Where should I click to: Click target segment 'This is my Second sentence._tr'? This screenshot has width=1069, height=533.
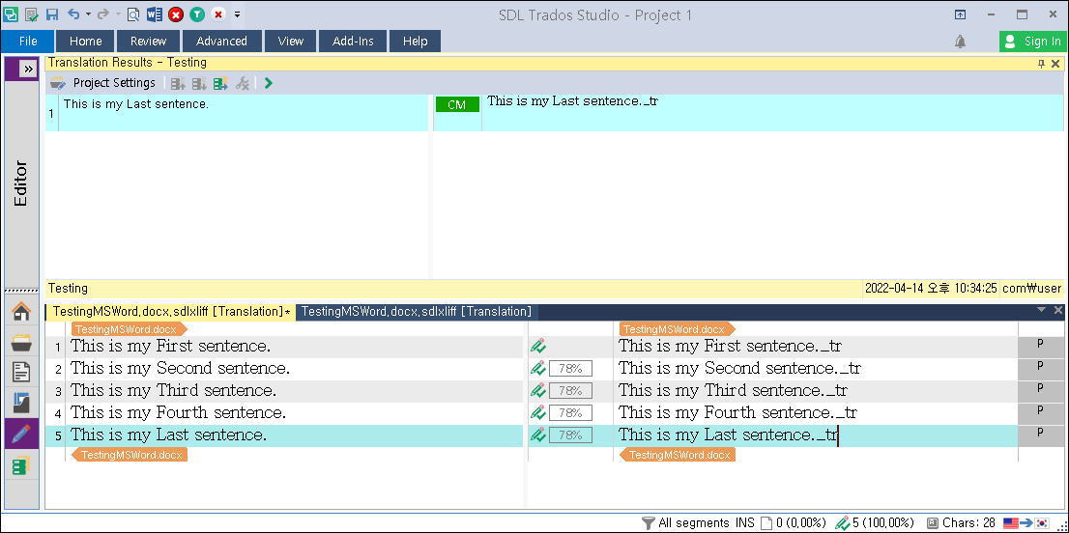(x=739, y=368)
